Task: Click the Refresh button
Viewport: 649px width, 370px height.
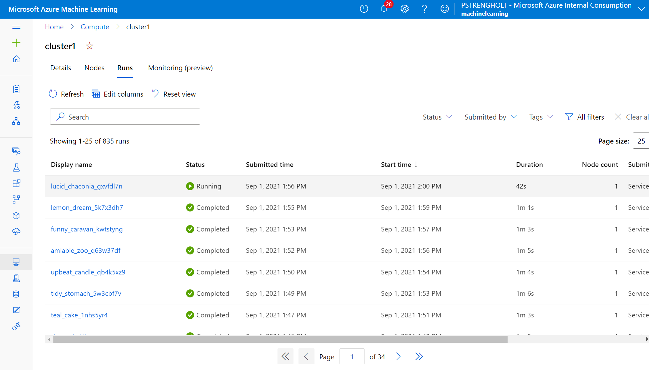Action: pyautogui.click(x=66, y=94)
